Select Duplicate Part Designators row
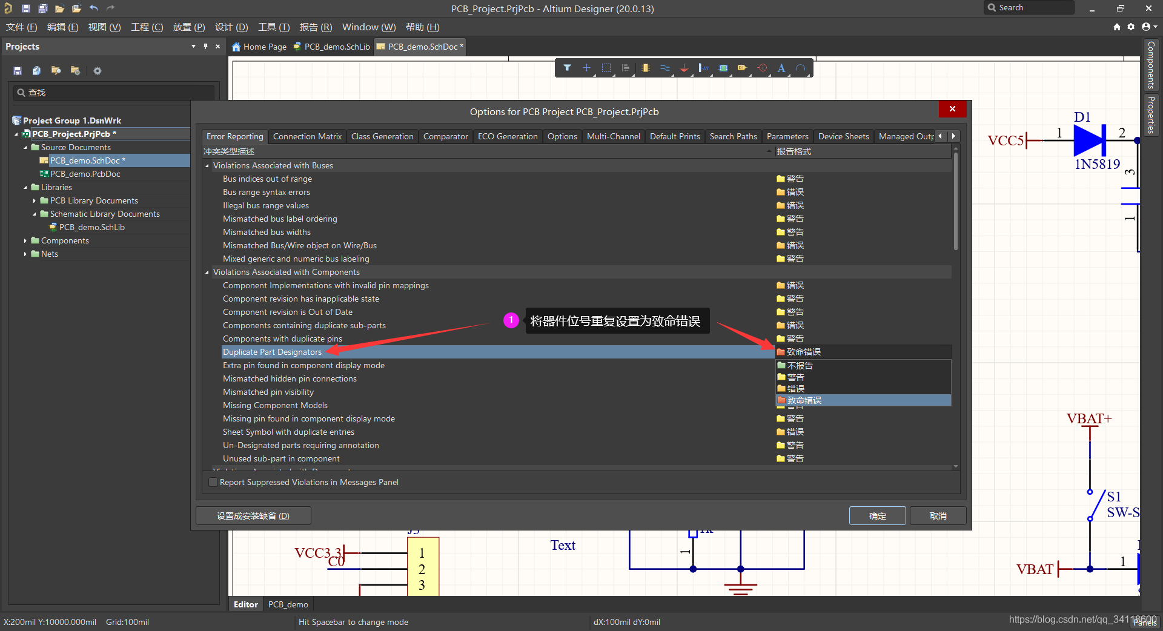The image size is (1163, 631). click(x=498, y=352)
